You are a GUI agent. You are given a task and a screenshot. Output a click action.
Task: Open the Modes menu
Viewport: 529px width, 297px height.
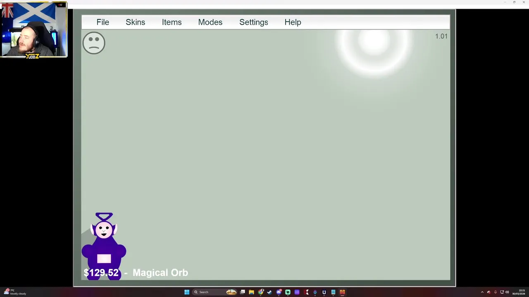(x=210, y=22)
